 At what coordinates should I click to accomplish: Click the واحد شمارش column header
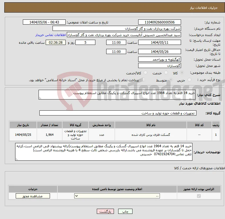tap(102, 125)
